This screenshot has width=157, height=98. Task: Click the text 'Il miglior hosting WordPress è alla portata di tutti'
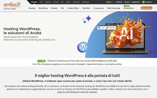[77, 75]
